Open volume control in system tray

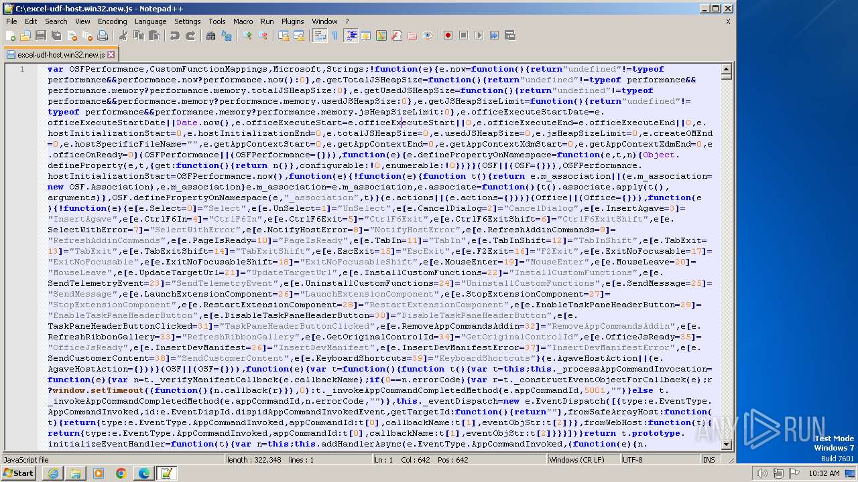(762, 473)
